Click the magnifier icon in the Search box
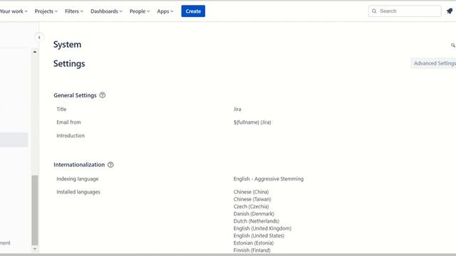456x256 pixels. pyautogui.click(x=374, y=11)
